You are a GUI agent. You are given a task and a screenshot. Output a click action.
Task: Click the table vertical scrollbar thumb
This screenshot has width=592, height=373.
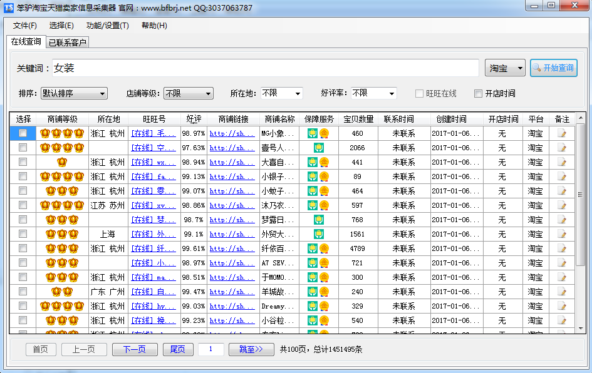click(580, 195)
